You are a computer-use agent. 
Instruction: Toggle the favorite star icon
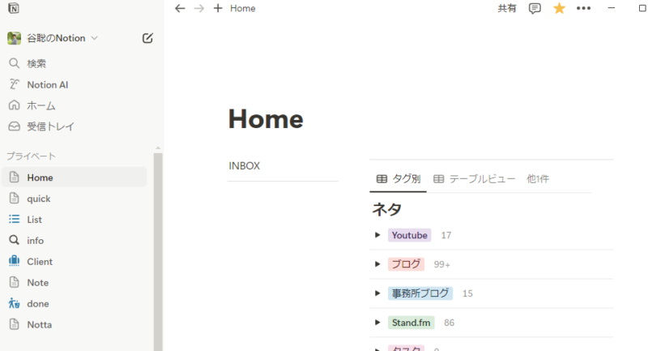[559, 8]
